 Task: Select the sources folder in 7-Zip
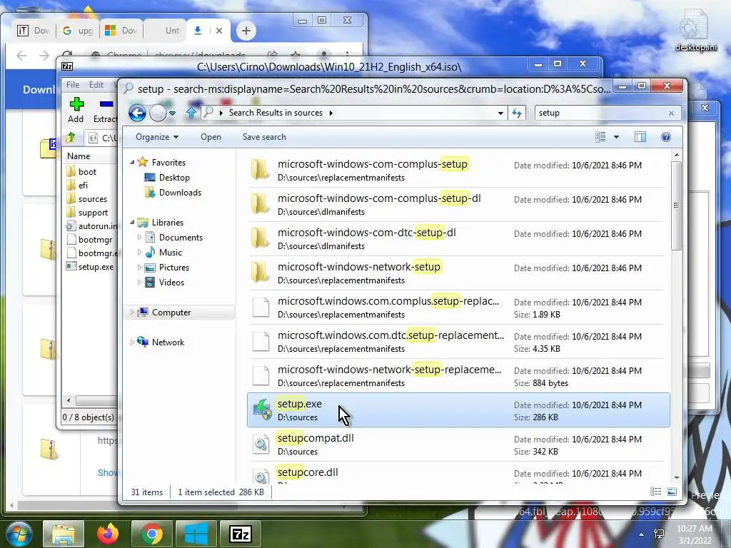(92, 199)
